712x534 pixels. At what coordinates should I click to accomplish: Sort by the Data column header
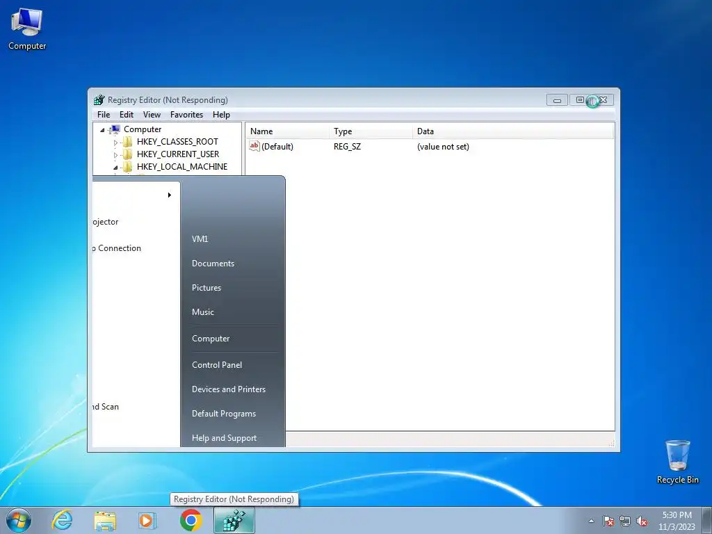click(513, 131)
